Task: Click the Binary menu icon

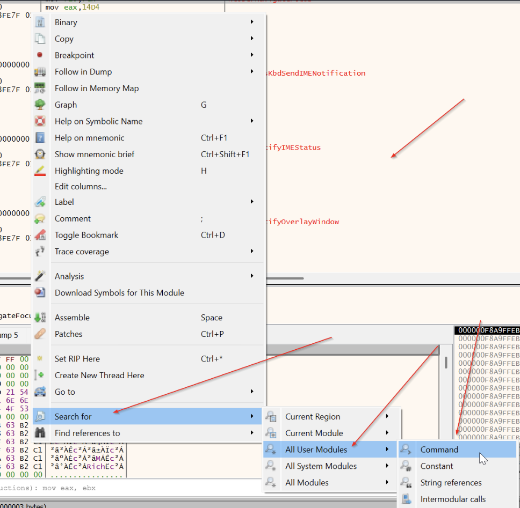Action: (40, 23)
